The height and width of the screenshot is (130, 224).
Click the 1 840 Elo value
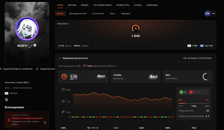click(x=136, y=36)
